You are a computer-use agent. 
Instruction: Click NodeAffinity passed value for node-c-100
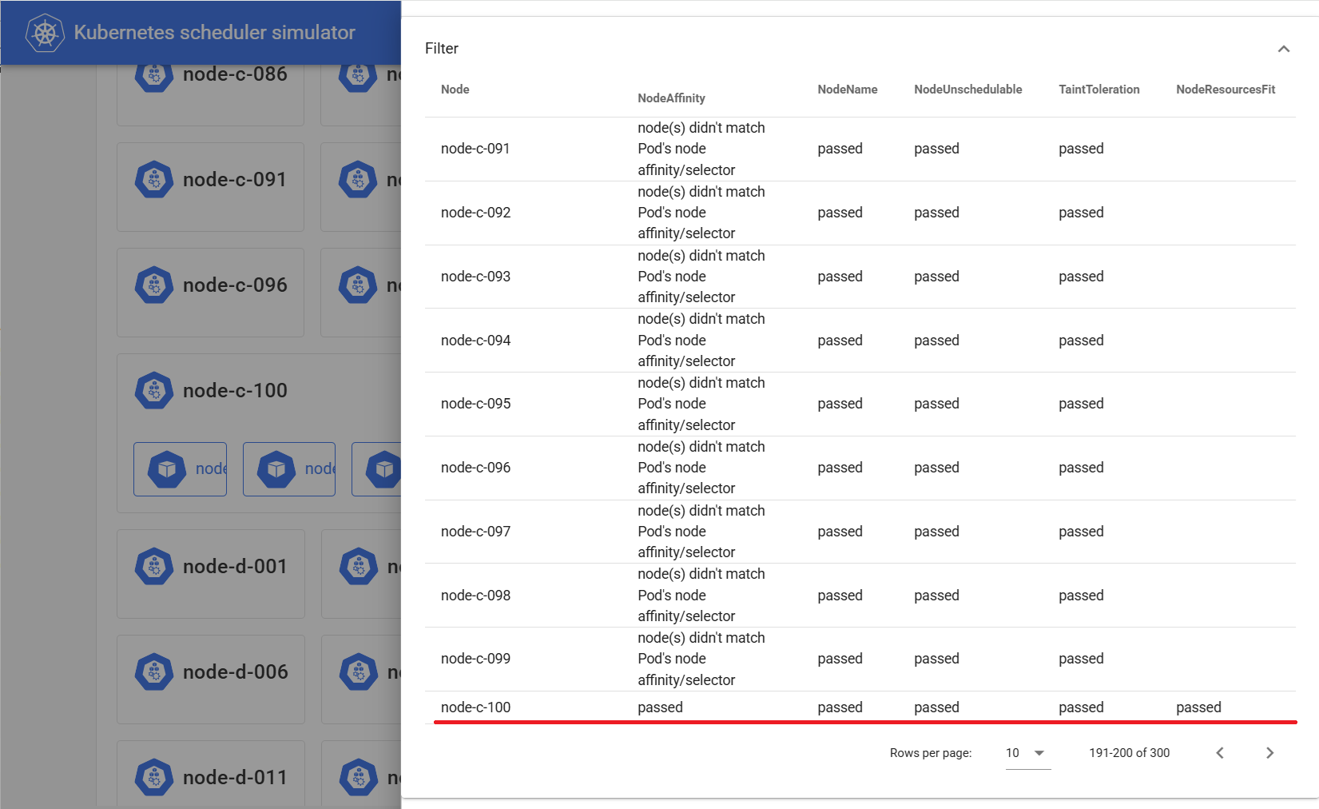click(x=660, y=707)
